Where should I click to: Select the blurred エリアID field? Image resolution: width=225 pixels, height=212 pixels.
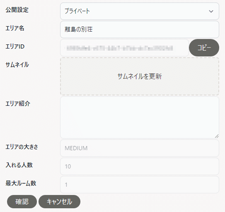click(124, 48)
